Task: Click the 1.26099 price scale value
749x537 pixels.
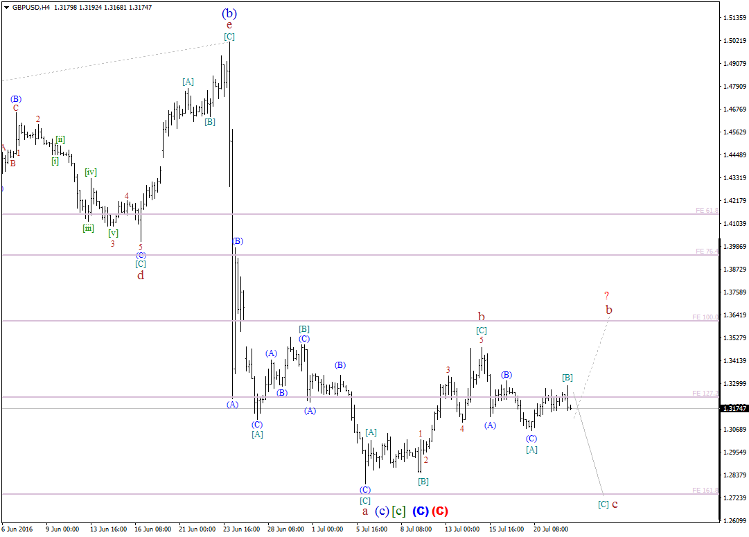Action: click(734, 521)
